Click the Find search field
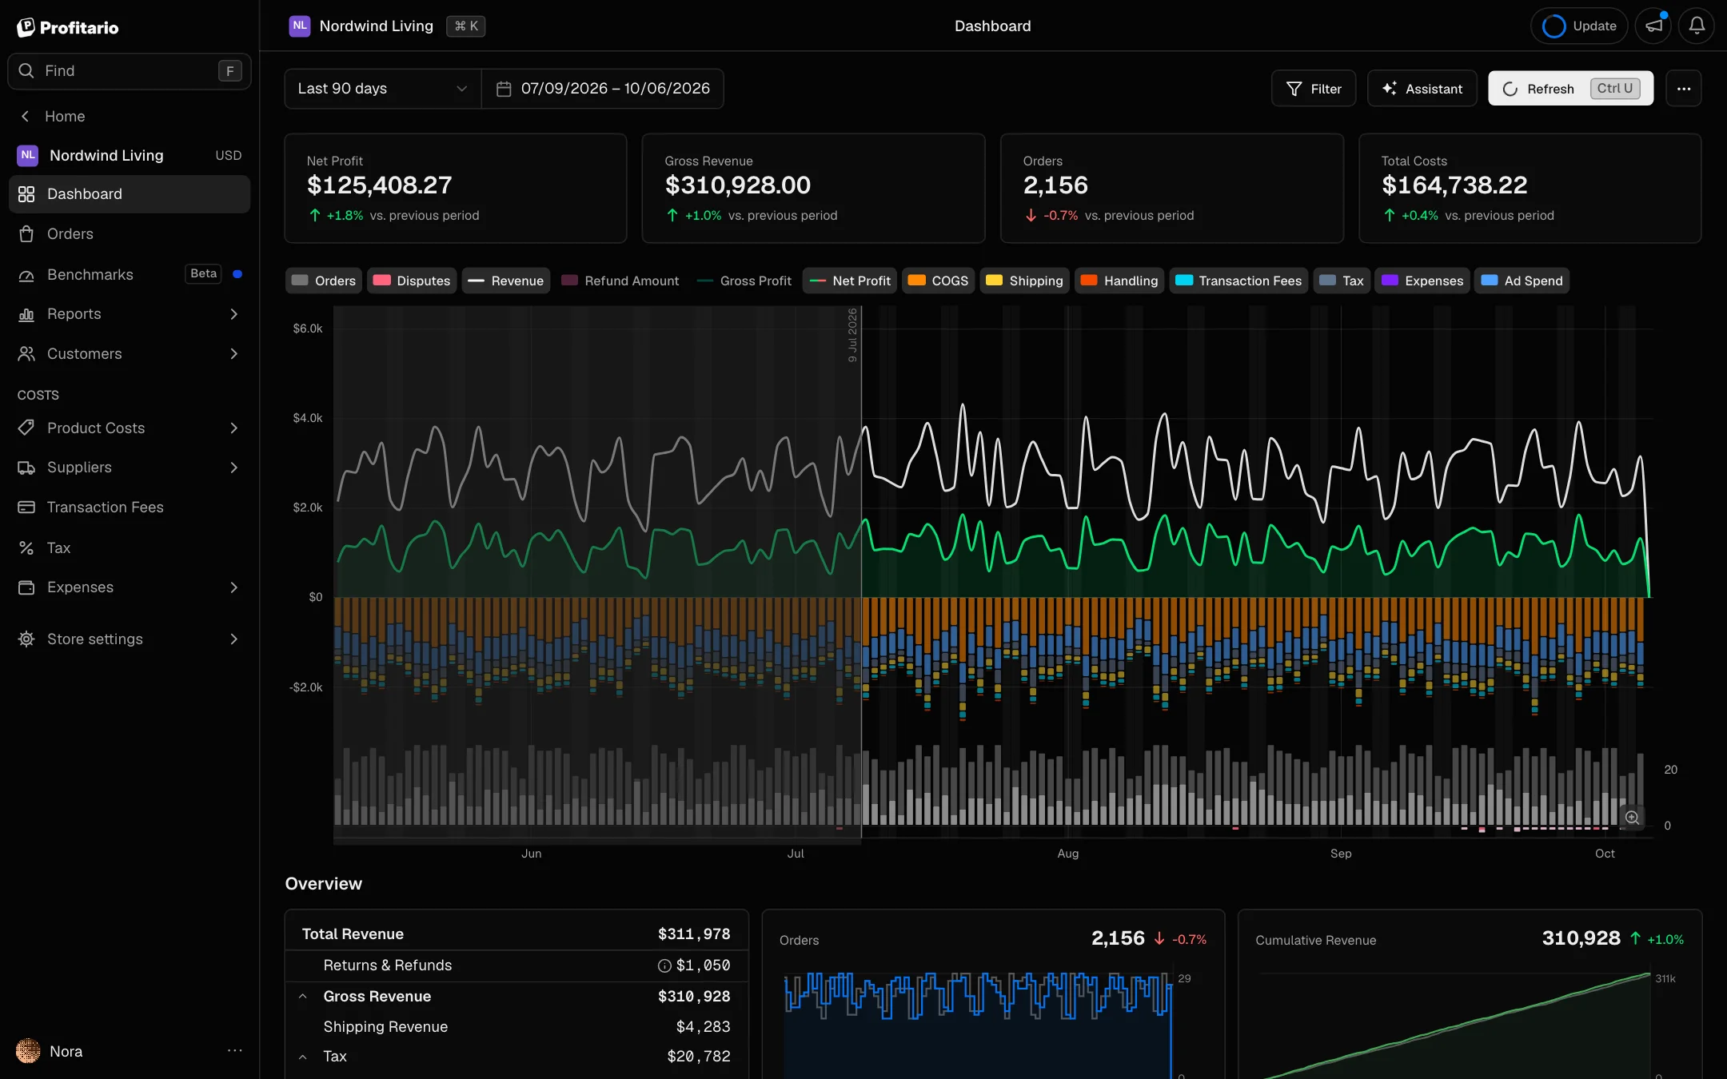 130,71
